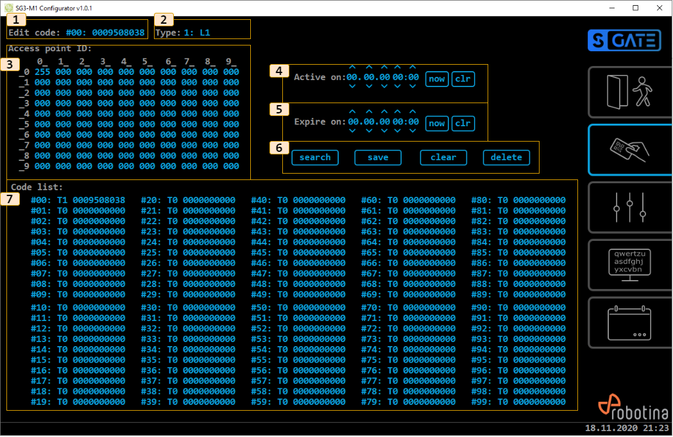Image resolution: width=673 pixels, height=437 pixels.
Task: Open the keyboard monitor page icon
Action: [x=629, y=265]
